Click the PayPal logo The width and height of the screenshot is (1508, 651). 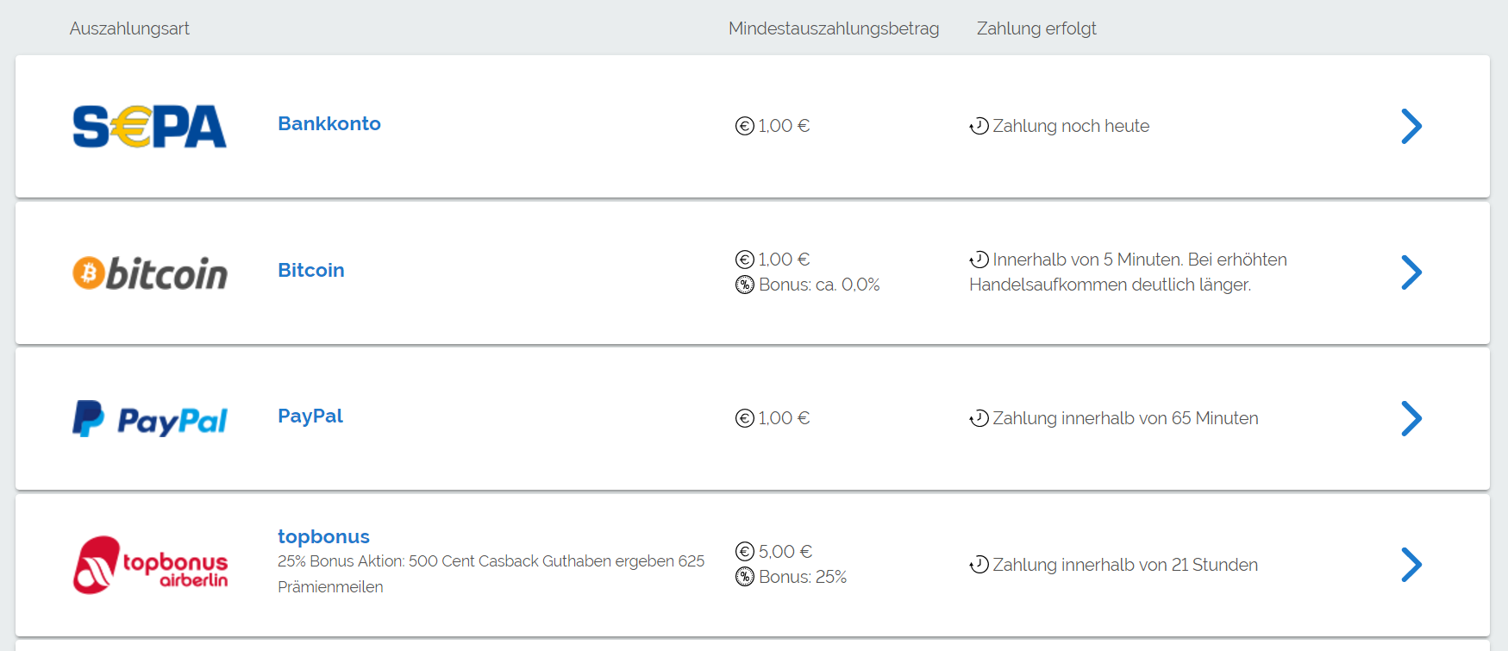tap(150, 419)
